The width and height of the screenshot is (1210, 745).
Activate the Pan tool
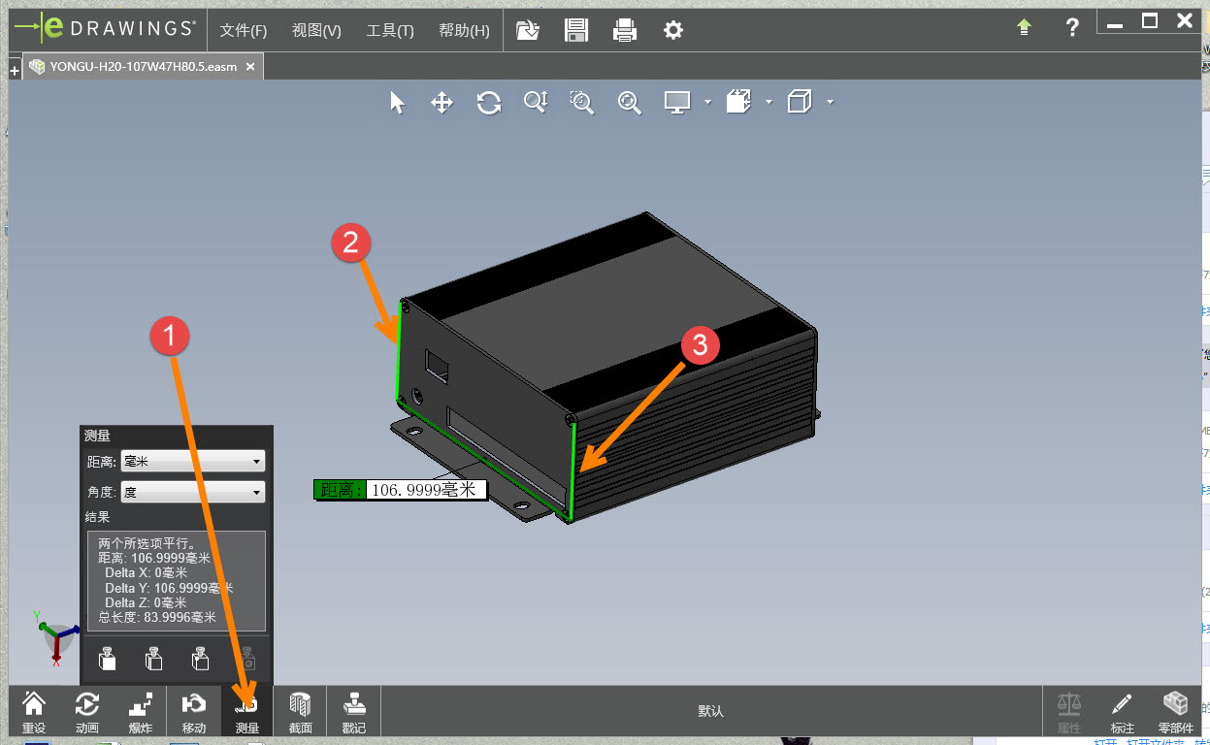pyautogui.click(x=442, y=103)
